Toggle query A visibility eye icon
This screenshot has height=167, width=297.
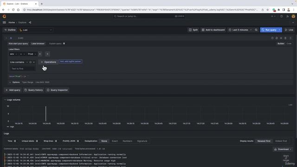(281, 38)
